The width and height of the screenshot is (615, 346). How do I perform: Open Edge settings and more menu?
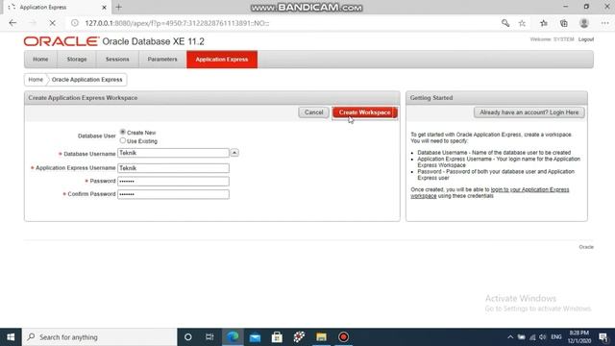pos(604,23)
